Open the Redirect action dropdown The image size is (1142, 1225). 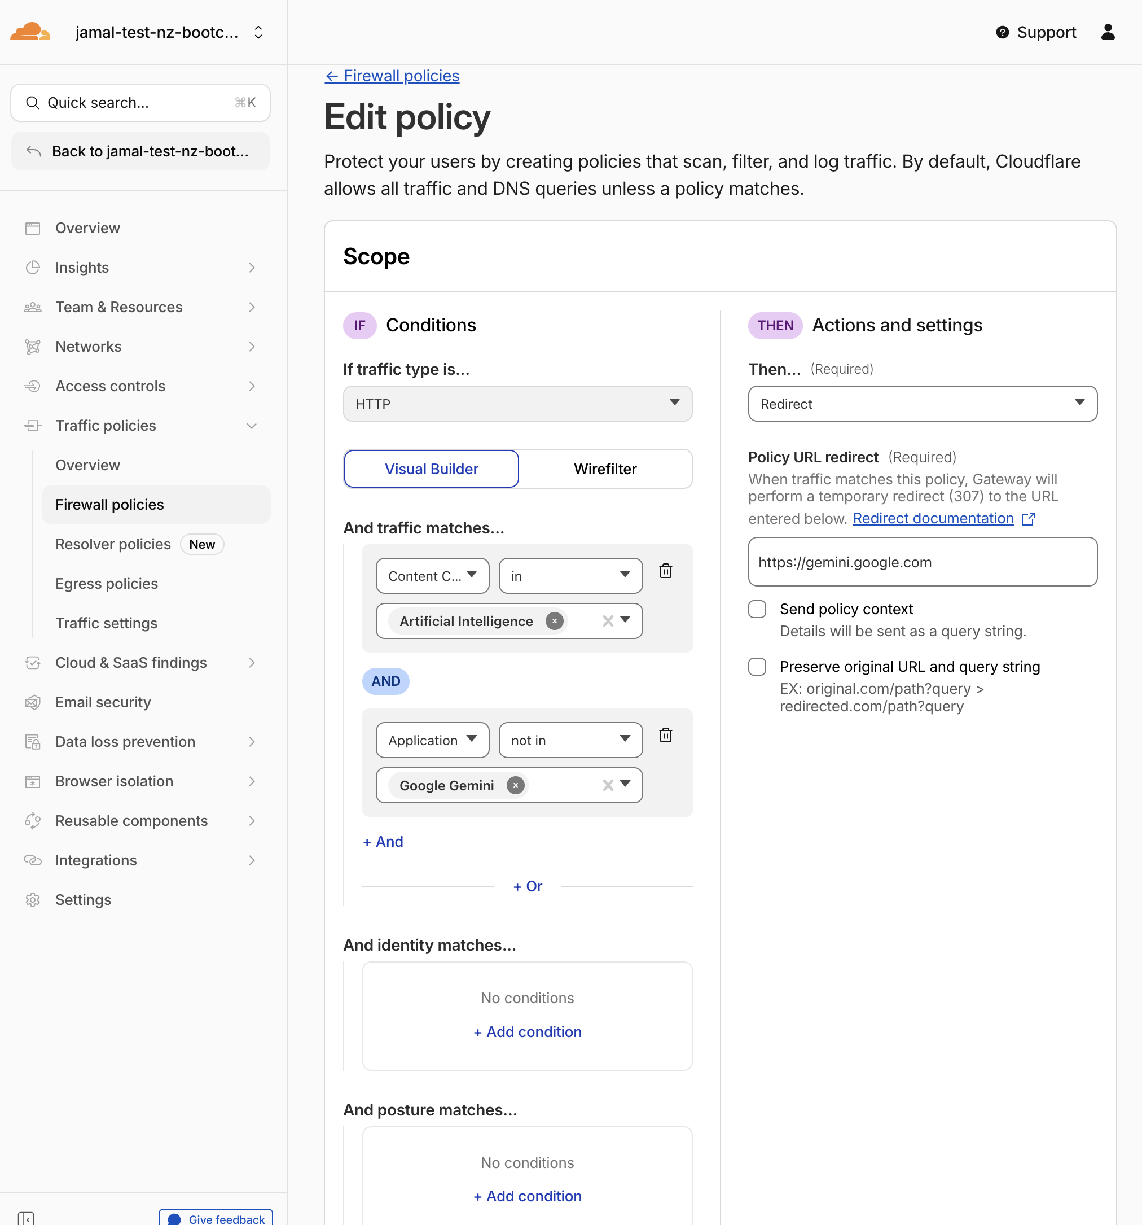coord(922,404)
